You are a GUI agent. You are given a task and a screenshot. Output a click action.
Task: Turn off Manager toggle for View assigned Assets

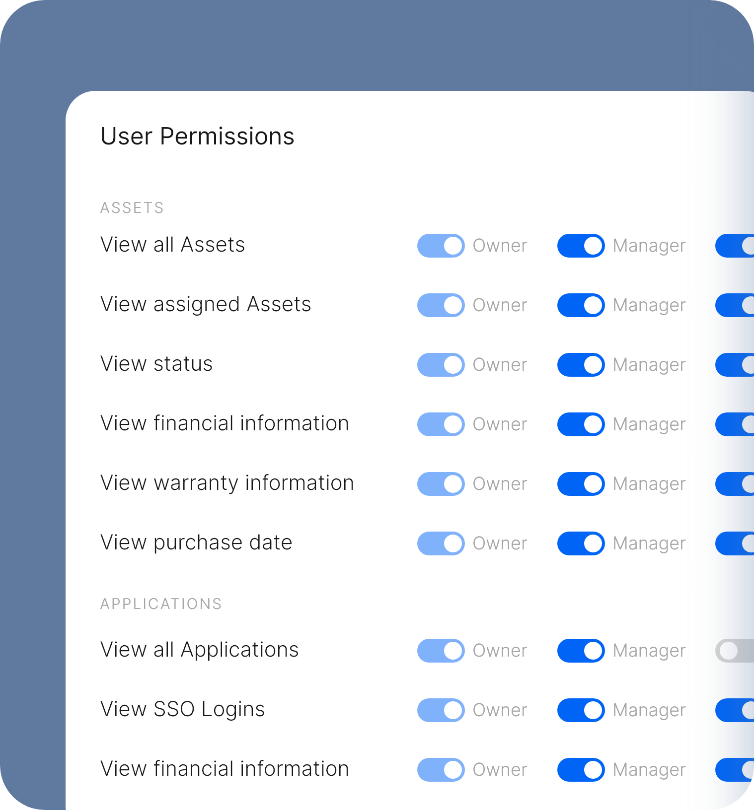pos(581,305)
